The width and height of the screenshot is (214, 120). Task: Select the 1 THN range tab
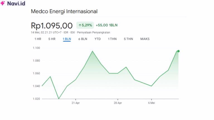112,39
